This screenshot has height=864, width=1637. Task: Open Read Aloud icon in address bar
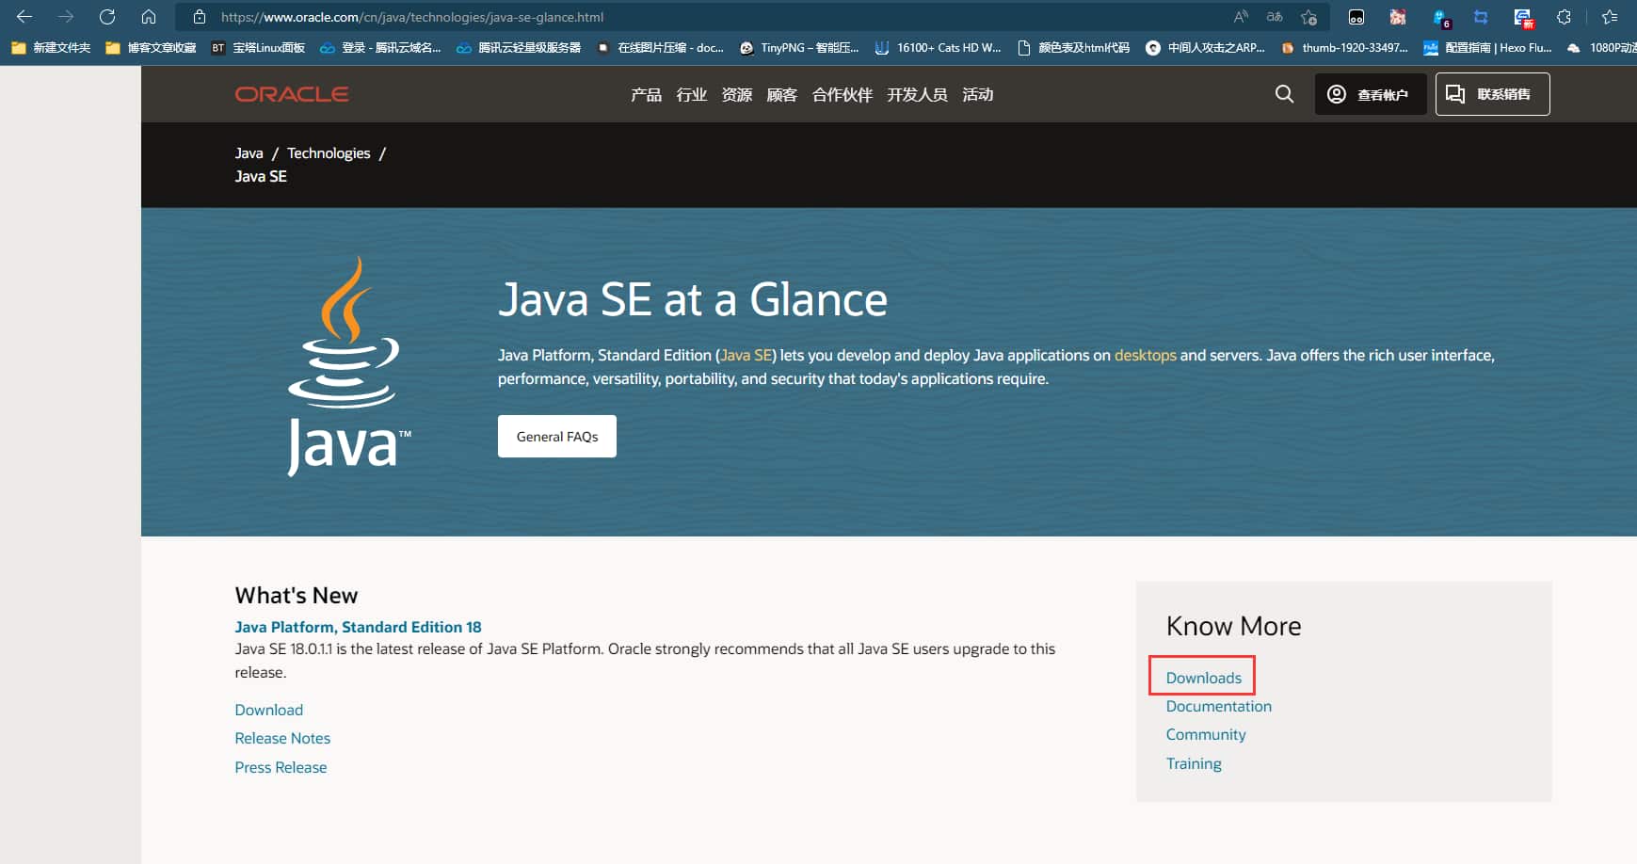pos(1241,17)
